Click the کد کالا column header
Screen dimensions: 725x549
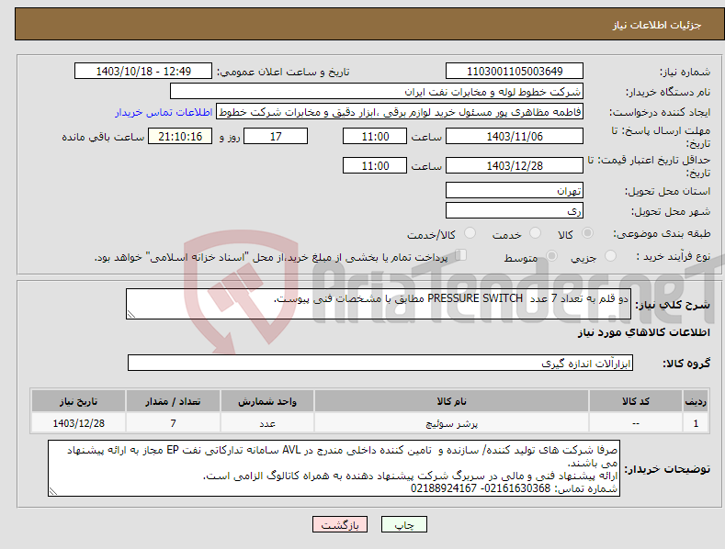(x=636, y=401)
